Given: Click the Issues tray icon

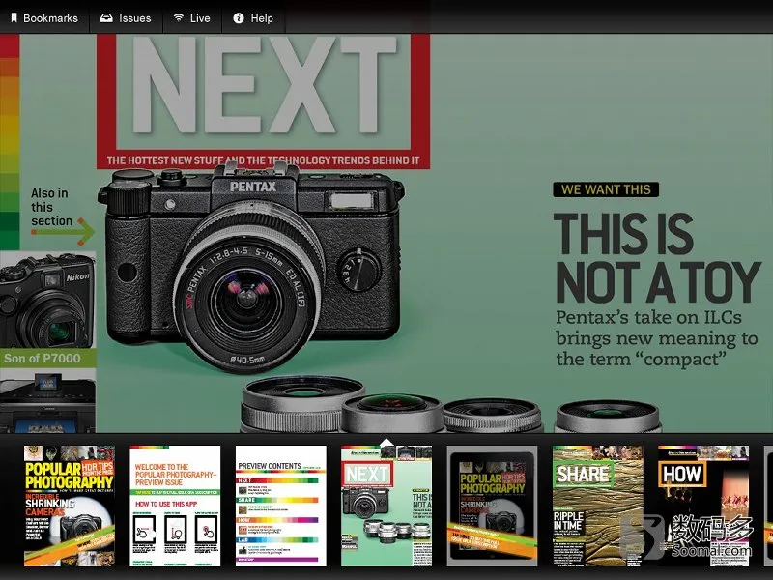Looking at the screenshot, I should tap(106, 18).
